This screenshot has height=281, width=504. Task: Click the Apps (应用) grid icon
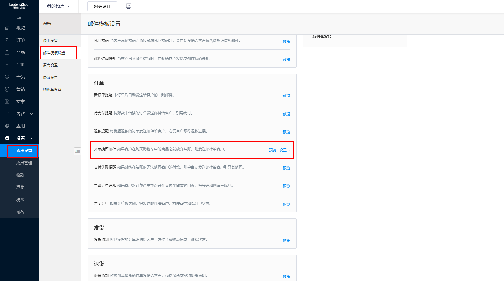coord(7,126)
